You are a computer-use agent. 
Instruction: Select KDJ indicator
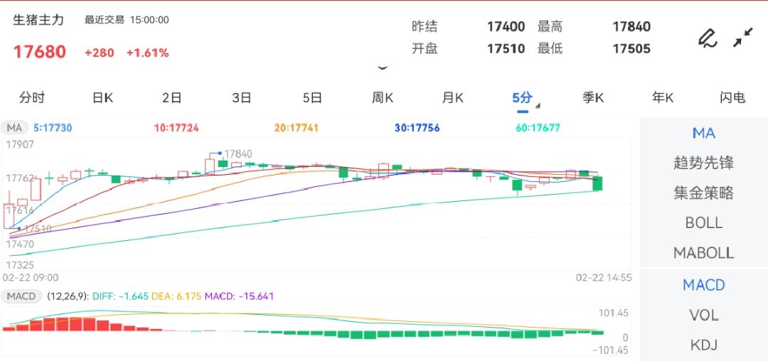(x=704, y=345)
